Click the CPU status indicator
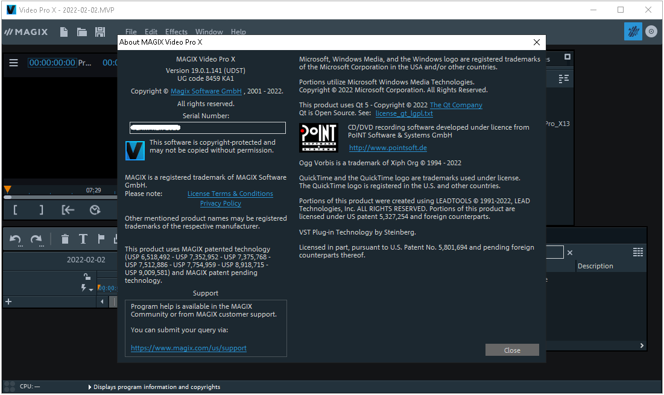Viewport: 664px width, 395px height. click(x=30, y=386)
